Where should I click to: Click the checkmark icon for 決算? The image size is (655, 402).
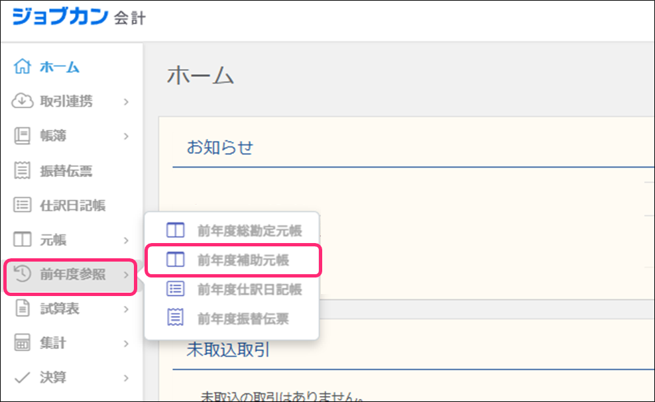23,377
